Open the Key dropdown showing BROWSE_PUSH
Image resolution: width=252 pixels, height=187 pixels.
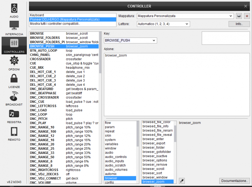click(154, 40)
